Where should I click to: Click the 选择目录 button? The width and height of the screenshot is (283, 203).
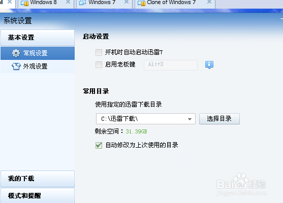coord(219,119)
